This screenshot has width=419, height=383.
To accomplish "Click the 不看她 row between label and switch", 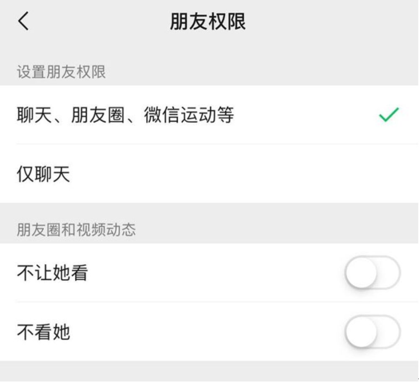I will (x=207, y=332).
